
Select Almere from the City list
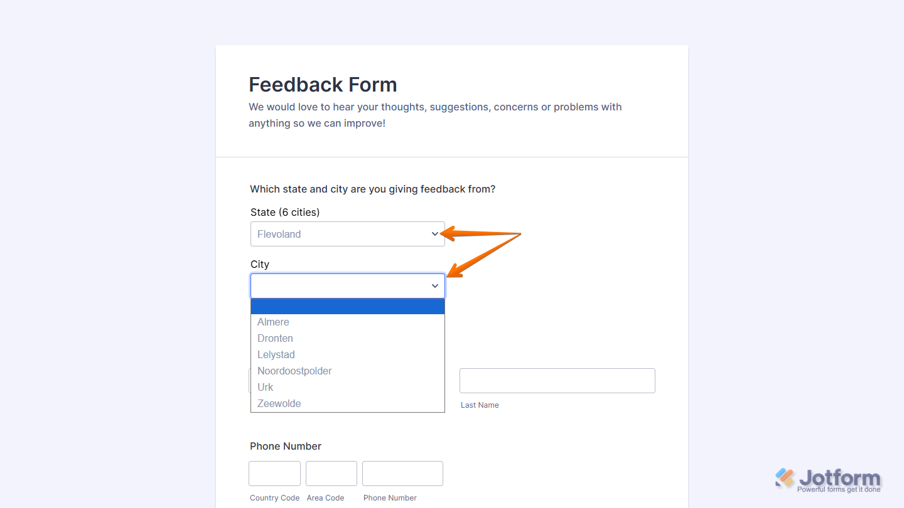point(273,322)
